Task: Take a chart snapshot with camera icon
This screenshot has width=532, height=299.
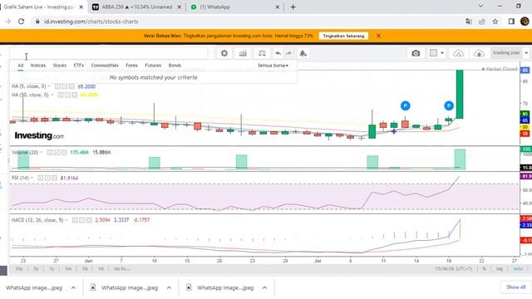Action: 416,53
